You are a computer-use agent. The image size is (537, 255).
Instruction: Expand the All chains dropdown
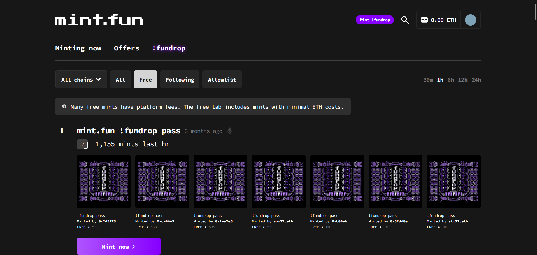[81, 79]
